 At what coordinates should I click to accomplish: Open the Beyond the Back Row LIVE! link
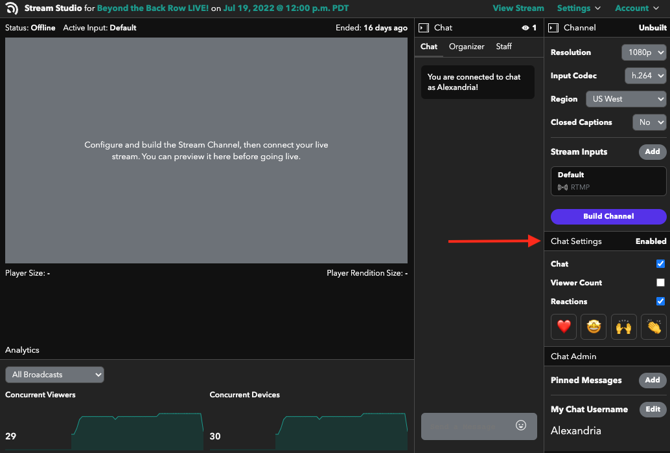[x=152, y=8]
